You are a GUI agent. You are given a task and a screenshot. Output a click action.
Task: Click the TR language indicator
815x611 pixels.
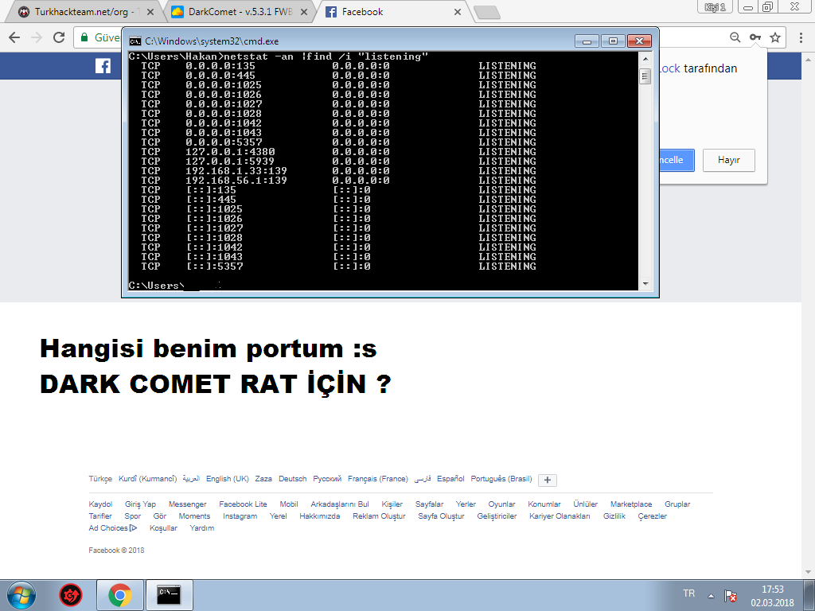(688, 593)
